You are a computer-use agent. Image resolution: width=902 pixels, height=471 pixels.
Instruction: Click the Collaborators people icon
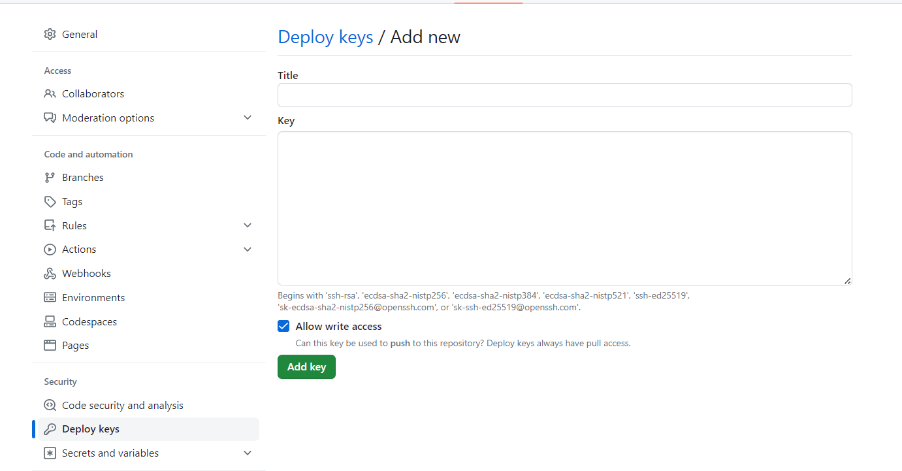pyautogui.click(x=50, y=93)
